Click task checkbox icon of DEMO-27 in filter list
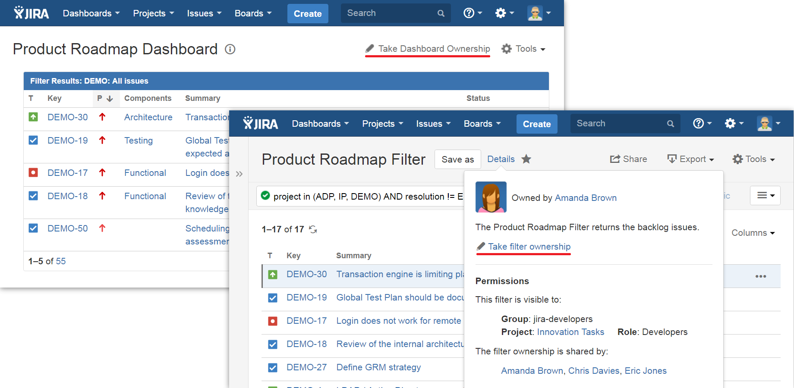This screenshot has height=388, width=794. (x=273, y=367)
